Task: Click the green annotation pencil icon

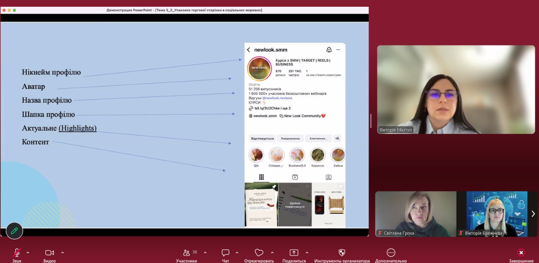Action: (x=14, y=231)
